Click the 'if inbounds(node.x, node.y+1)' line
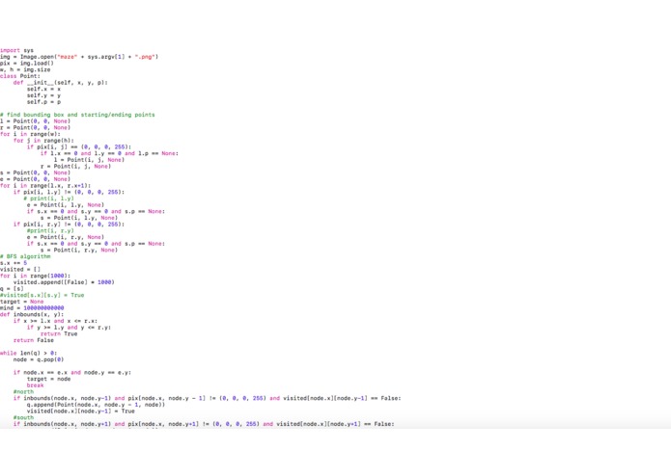This screenshot has height=476, width=671. pos(204,424)
